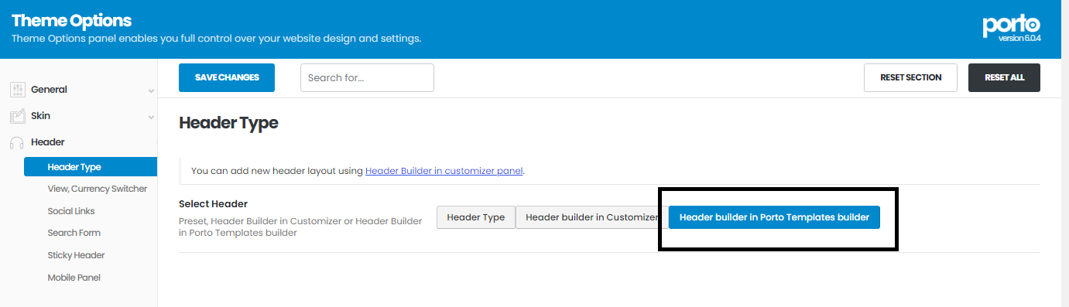Expand the General section chevron
This screenshot has width=1069, height=307.
click(151, 90)
